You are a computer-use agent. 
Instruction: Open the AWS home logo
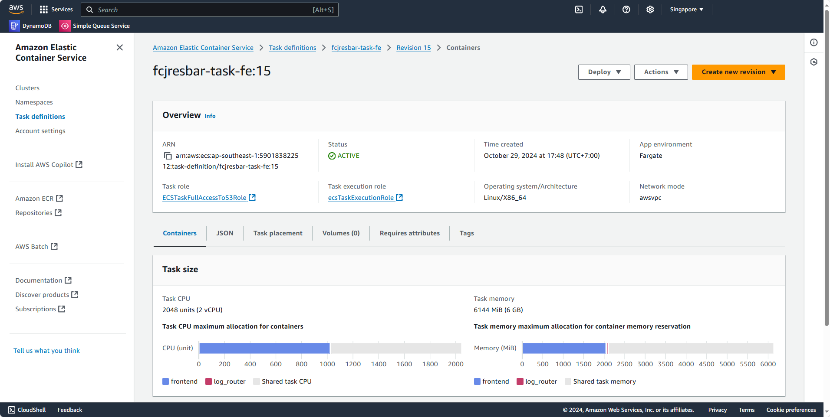pyautogui.click(x=16, y=9)
